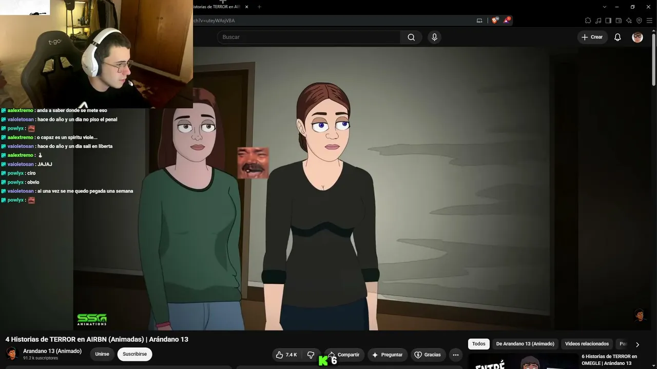
Task: Open the music note playlist icon
Action: tap(598, 20)
